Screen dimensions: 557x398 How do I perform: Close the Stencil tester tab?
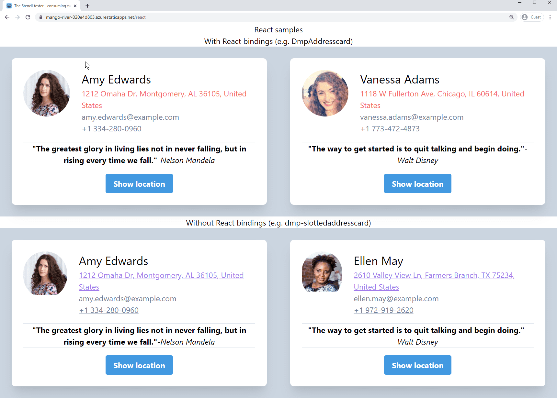[x=75, y=6]
